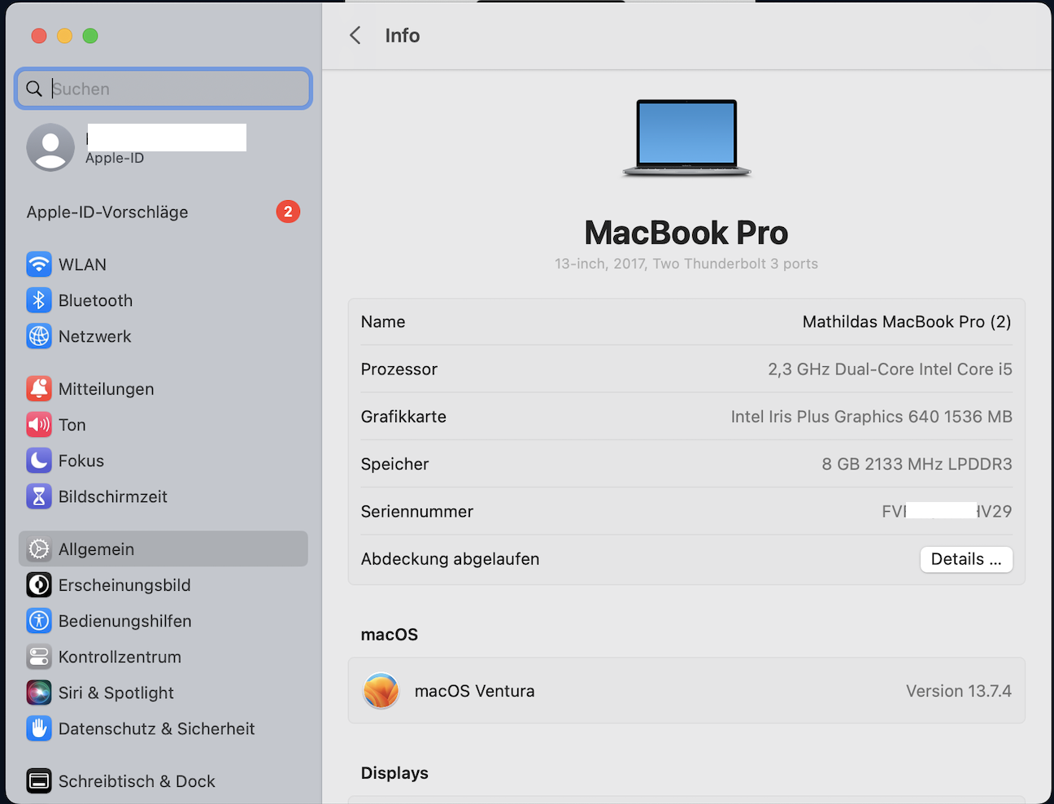Select Siri & Spotlight
Image resolution: width=1054 pixels, height=804 pixels.
click(x=163, y=693)
